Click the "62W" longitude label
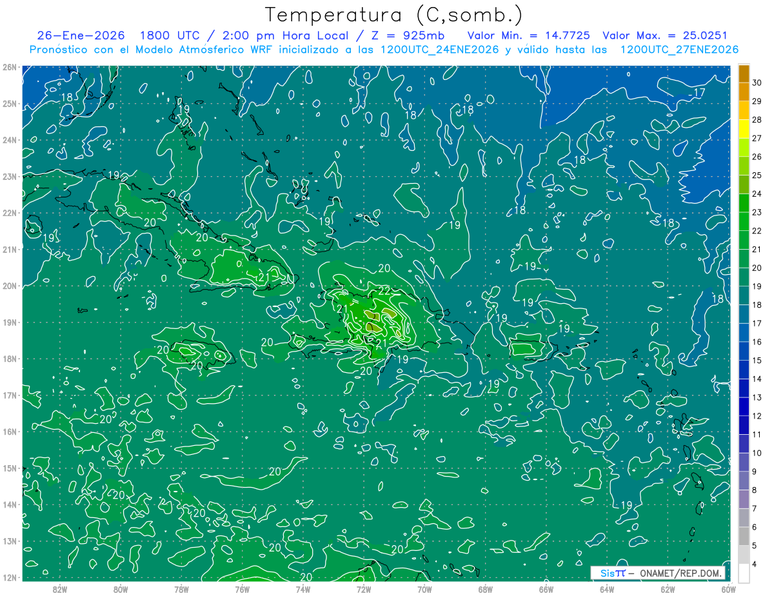This screenshot has width=774, height=598. [667, 589]
